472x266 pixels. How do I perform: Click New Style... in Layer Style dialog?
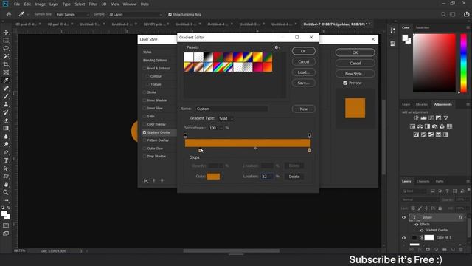point(355,74)
